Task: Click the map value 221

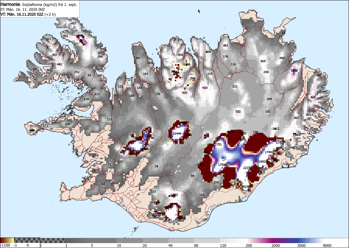Action: (235, 86)
